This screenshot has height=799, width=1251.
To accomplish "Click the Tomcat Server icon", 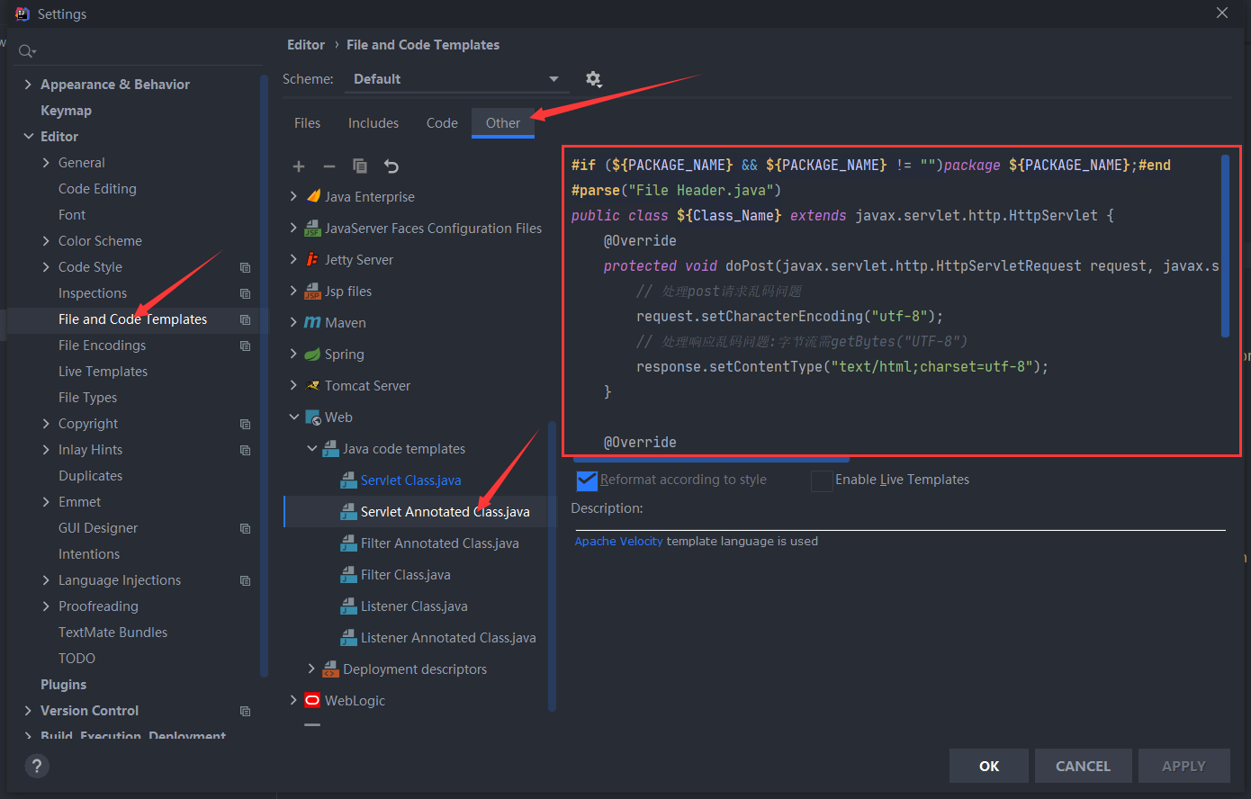I will click(312, 386).
